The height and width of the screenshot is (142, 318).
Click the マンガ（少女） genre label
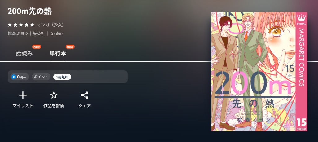click(51, 25)
